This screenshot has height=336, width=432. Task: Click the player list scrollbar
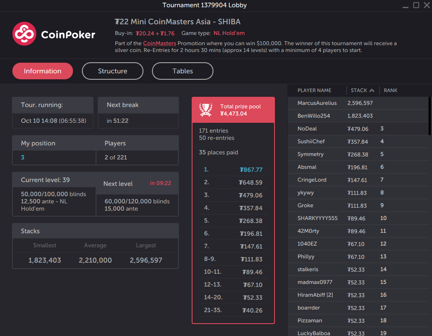coord(429,116)
